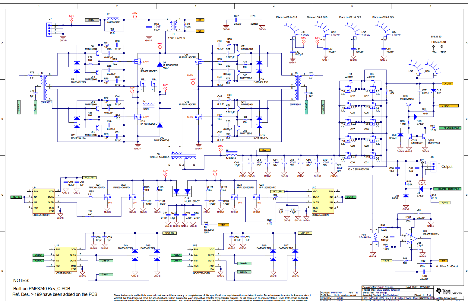The height and width of the screenshot is (301, 468).
Task: Select the OUT-E input port label
Action: [x=16, y=197]
